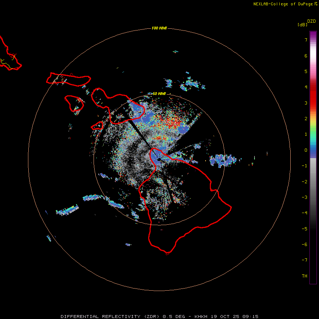
Task: Click the 1 value on the color scale
Action: tap(306, 134)
